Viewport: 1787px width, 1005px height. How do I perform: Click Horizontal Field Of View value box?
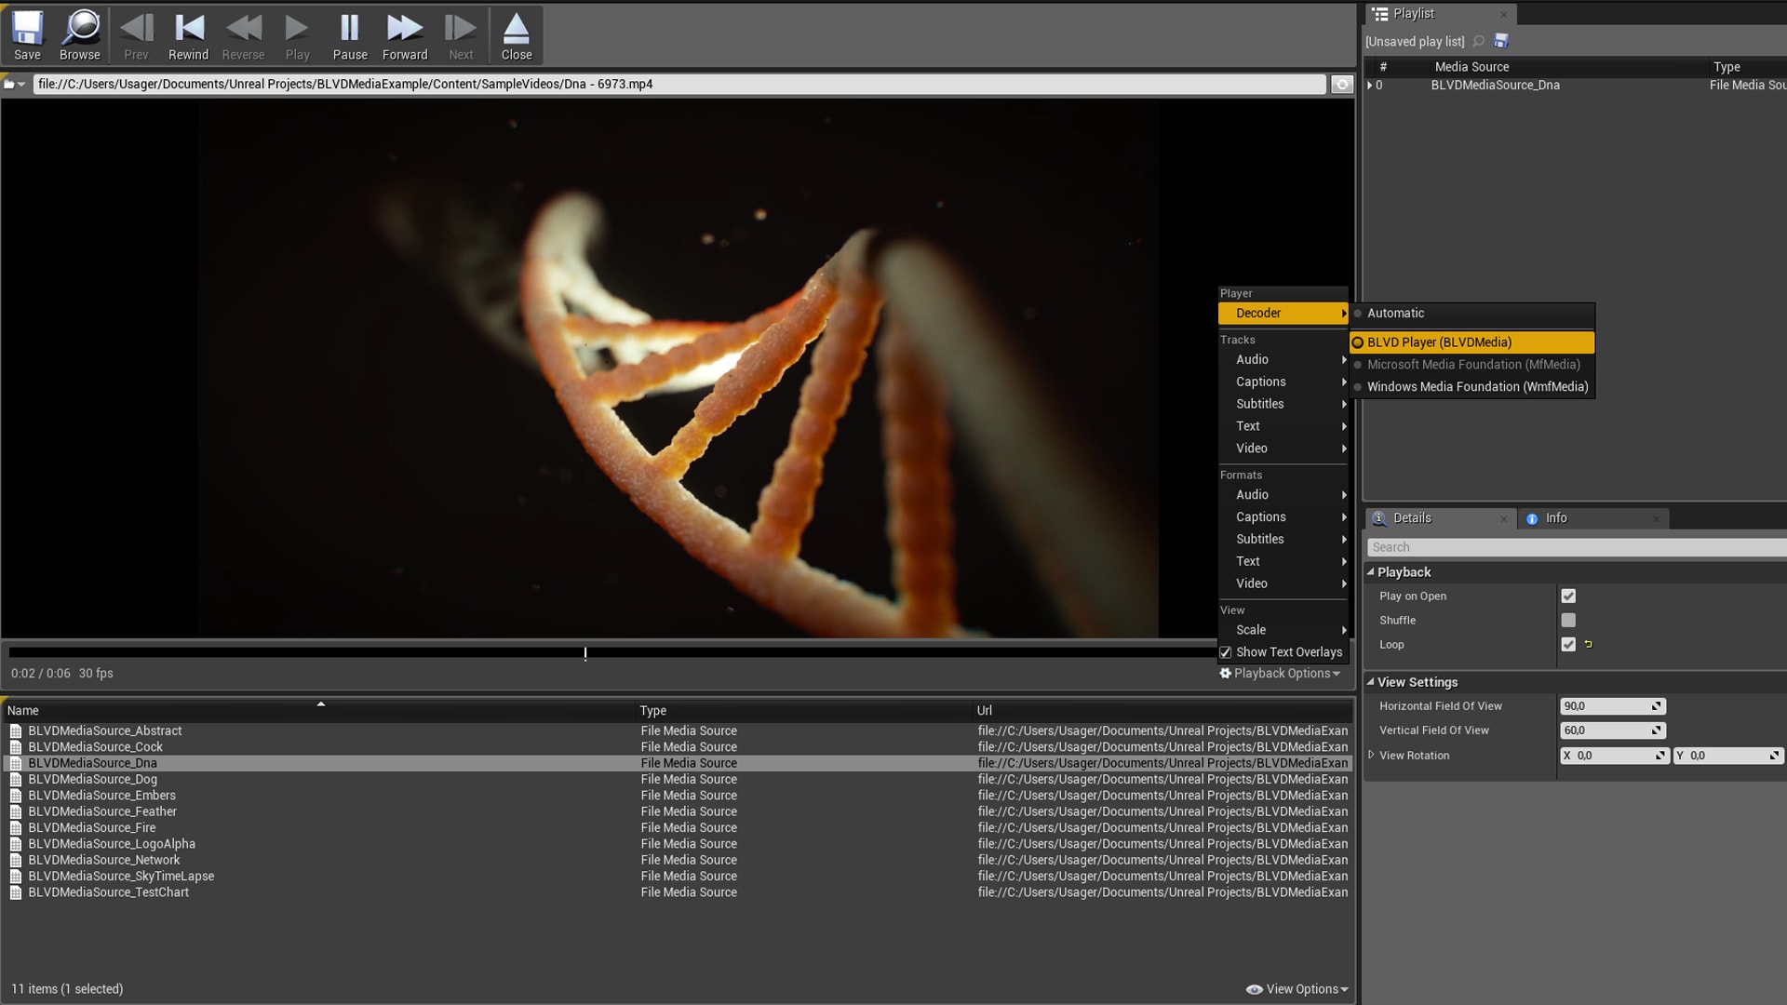(x=1612, y=706)
